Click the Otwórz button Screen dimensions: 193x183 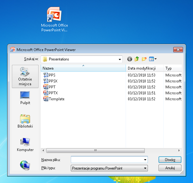click(x=170, y=160)
